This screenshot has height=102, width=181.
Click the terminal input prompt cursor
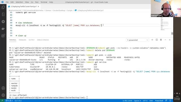87,97
